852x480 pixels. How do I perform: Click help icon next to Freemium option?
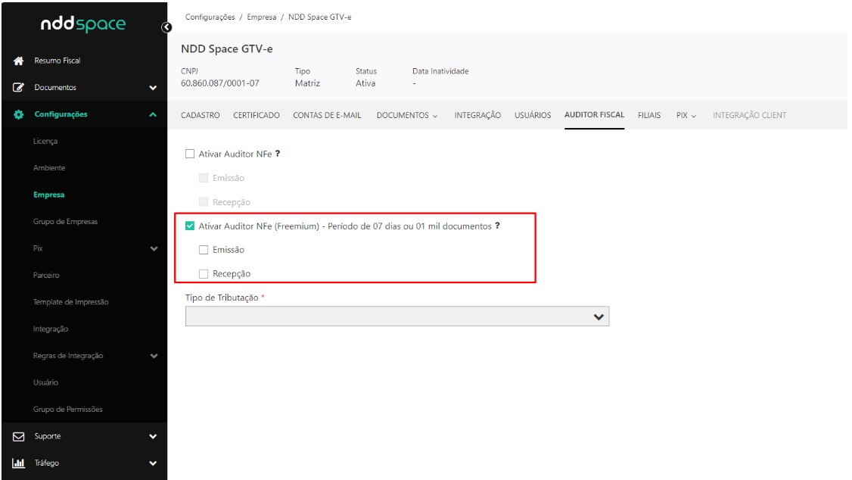(497, 226)
